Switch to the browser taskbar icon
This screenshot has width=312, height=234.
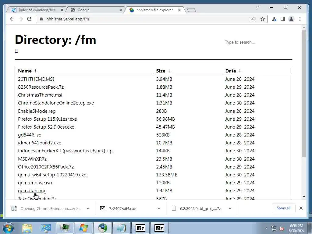pos(102,228)
